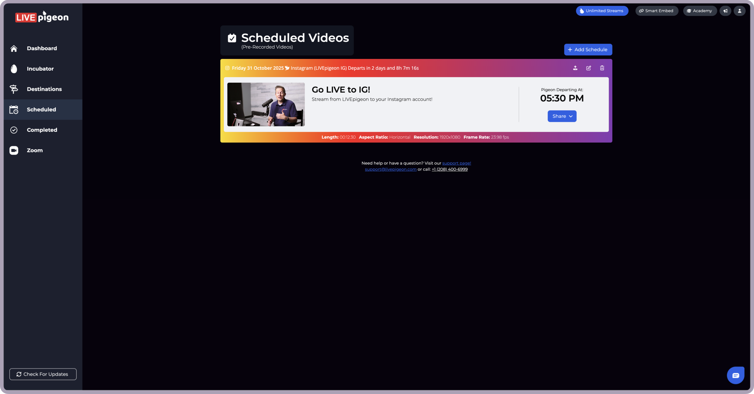Viewport: 754px width, 394px height.
Task: Click the Scheduled calendar clock icon
Action: [14, 109]
